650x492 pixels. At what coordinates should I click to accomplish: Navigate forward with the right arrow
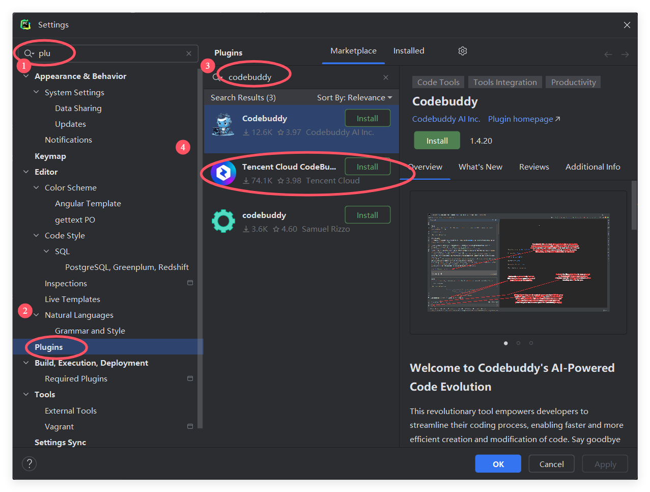(x=625, y=54)
